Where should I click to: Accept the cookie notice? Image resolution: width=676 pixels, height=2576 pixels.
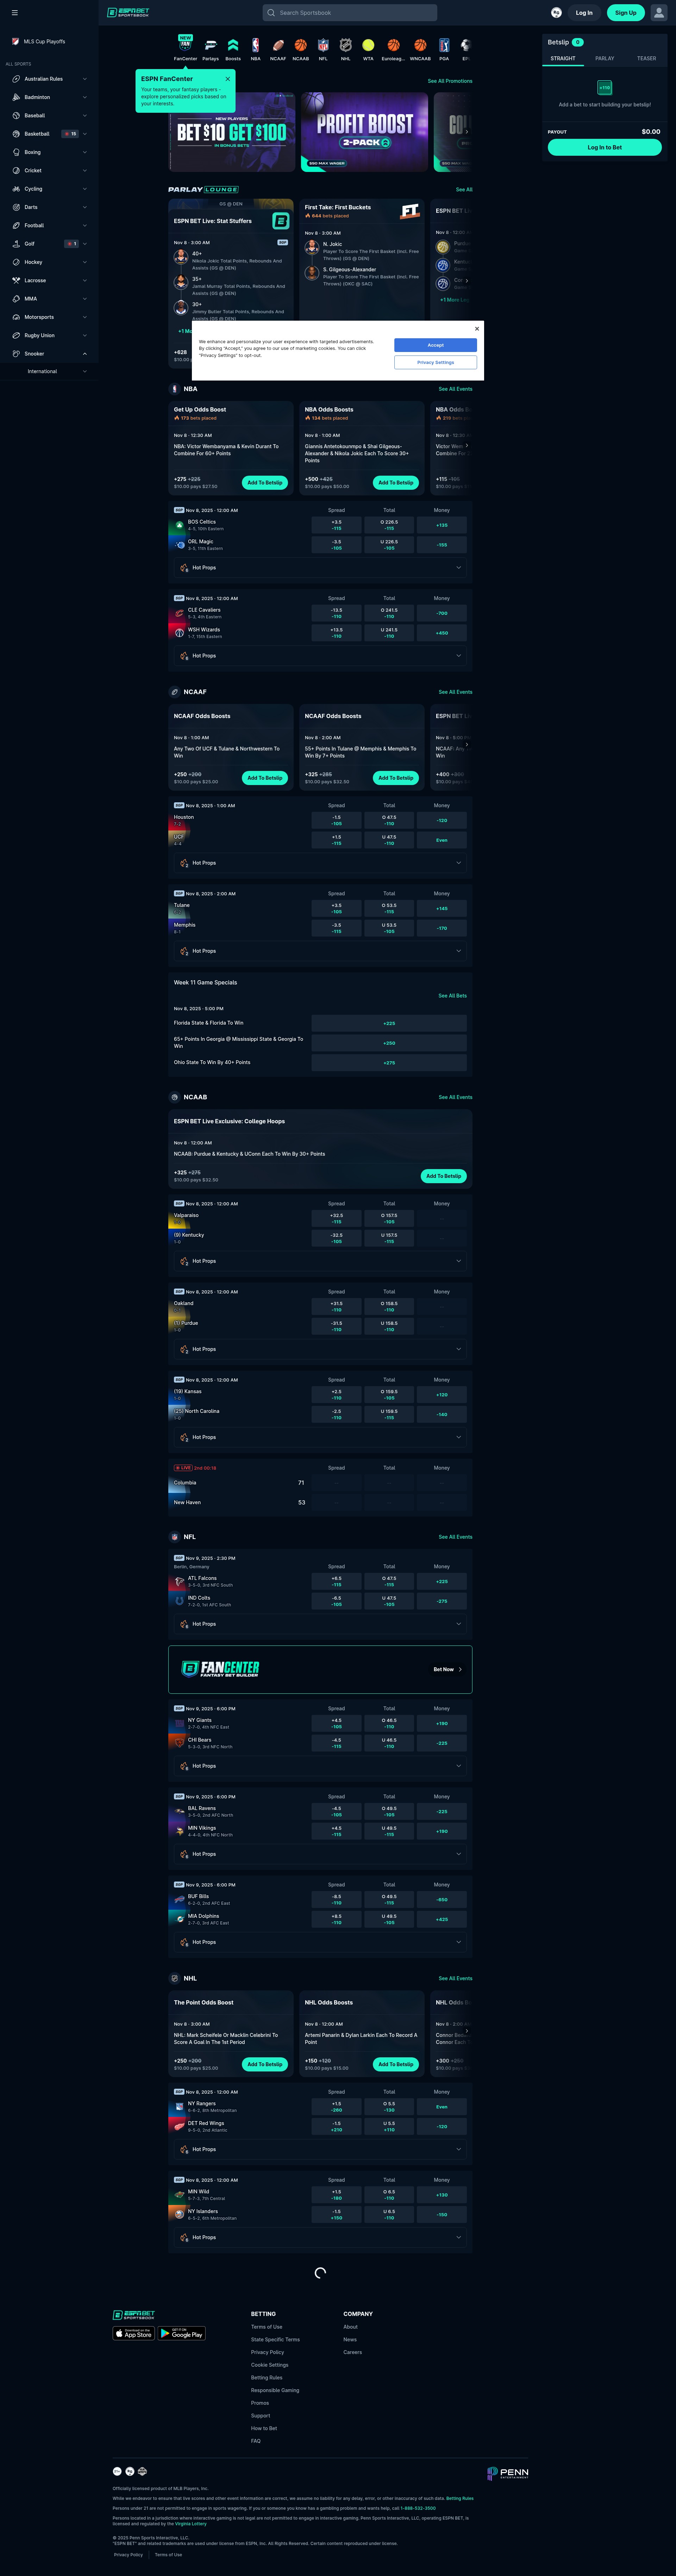pyautogui.click(x=436, y=345)
